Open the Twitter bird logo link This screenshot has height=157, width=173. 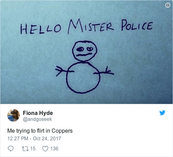[162, 113]
